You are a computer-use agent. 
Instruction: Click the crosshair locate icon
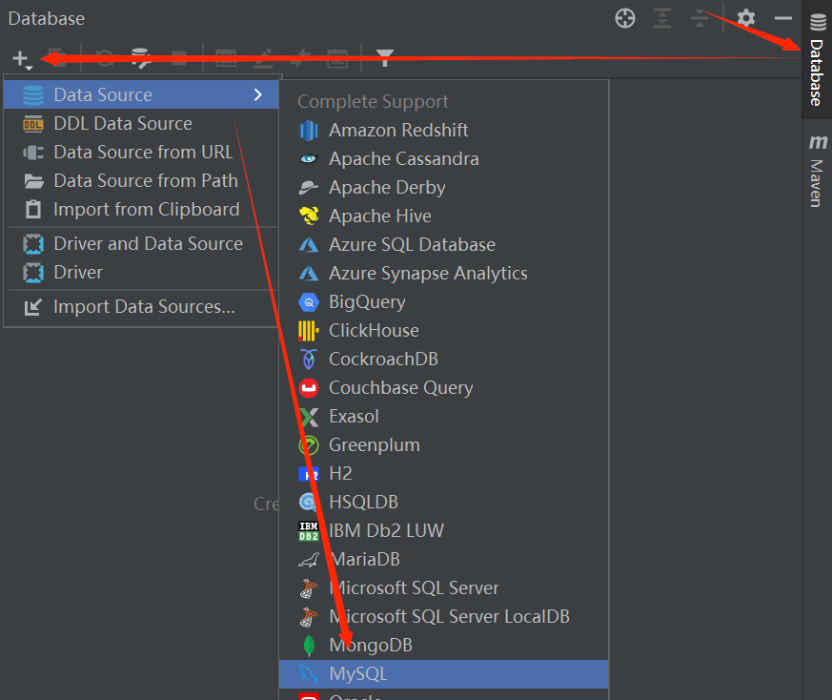click(x=625, y=18)
